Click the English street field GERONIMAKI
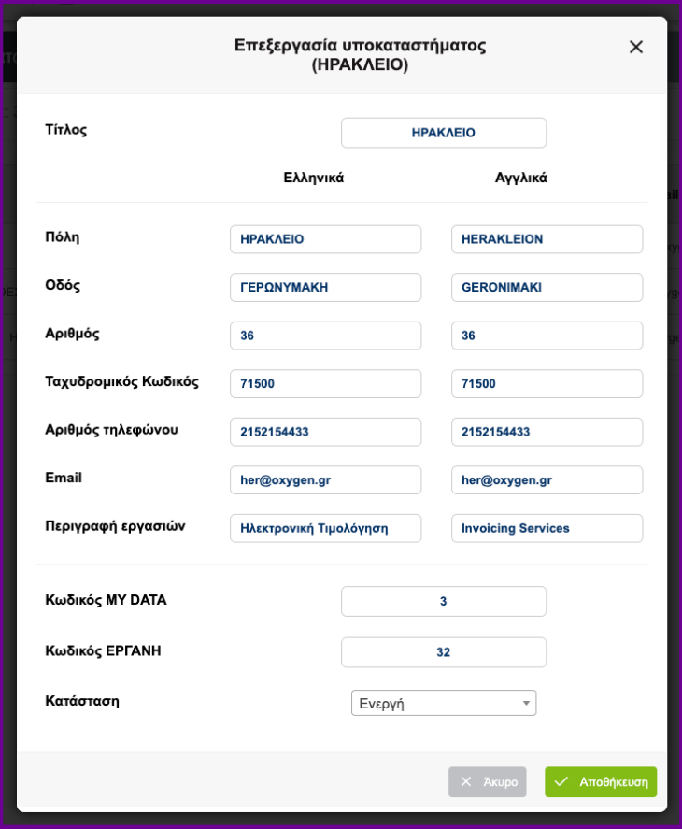This screenshot has height=829, width=682. pos(547,287)
